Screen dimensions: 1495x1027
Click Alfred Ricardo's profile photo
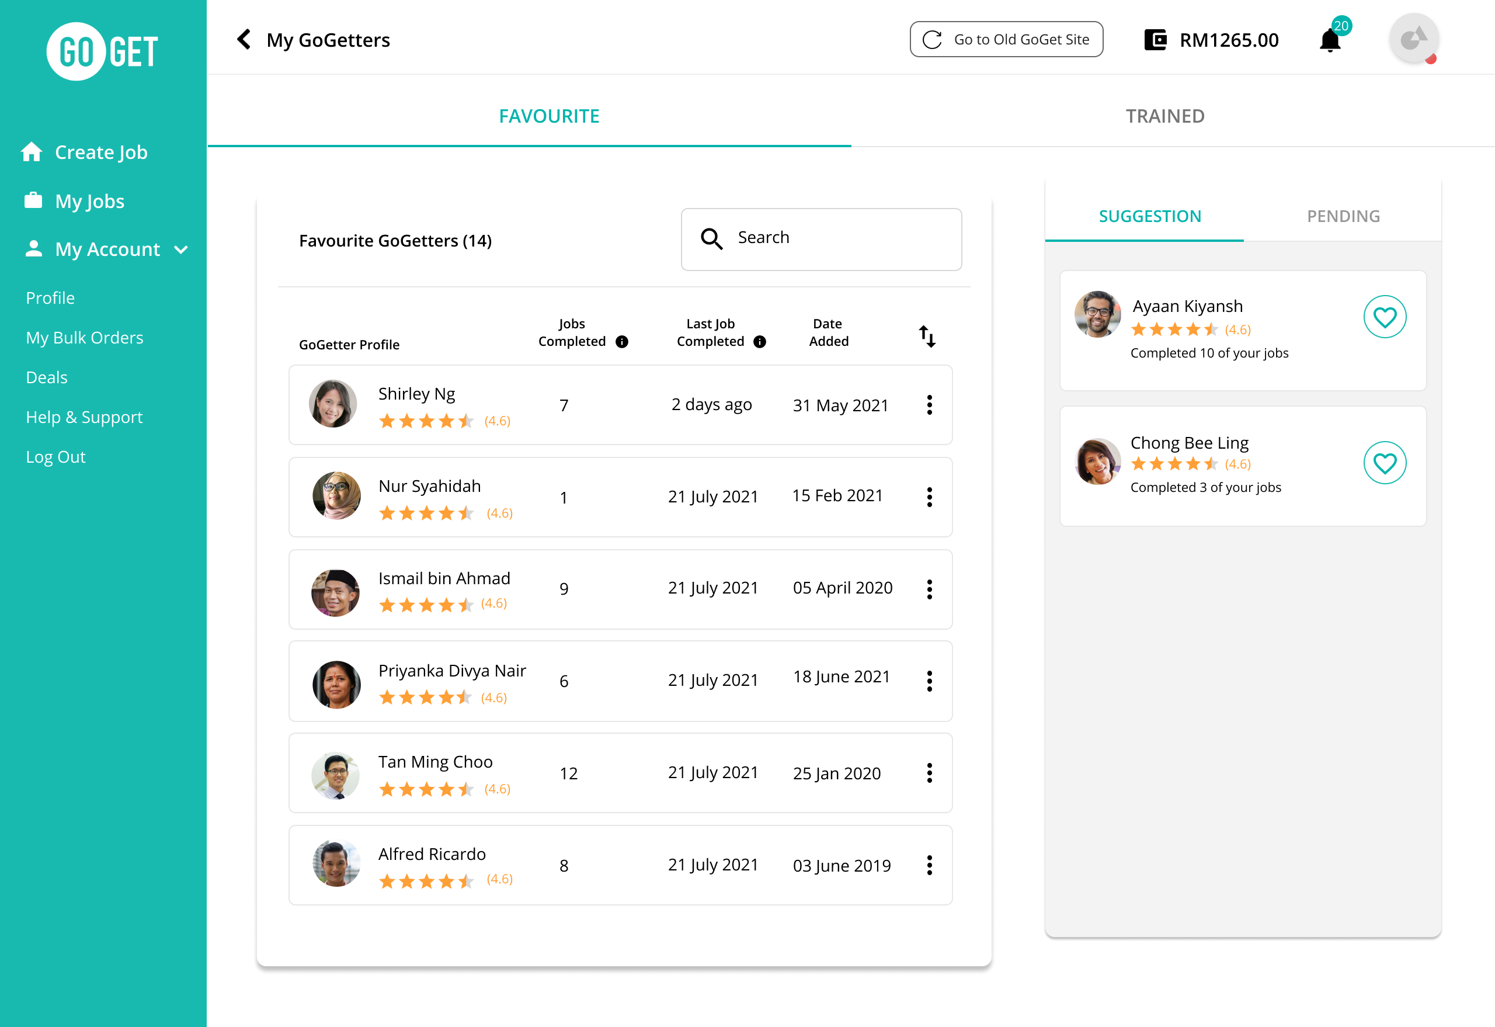336,863
